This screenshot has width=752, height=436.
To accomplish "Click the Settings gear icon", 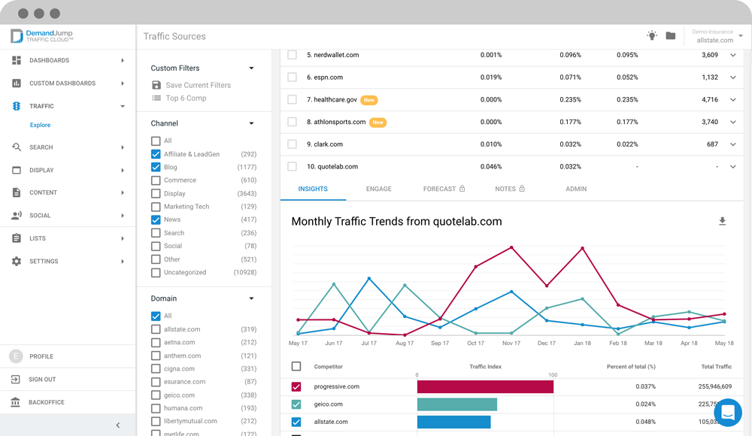I will (17, 261).
